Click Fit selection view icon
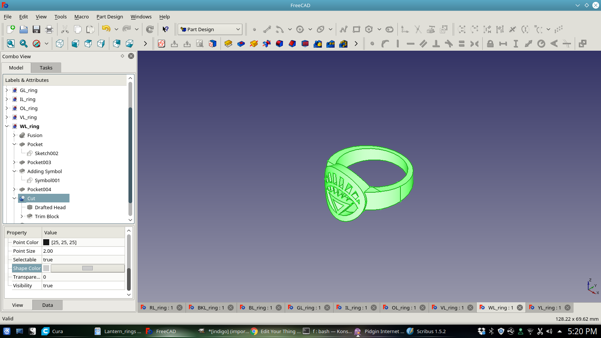 24,44
